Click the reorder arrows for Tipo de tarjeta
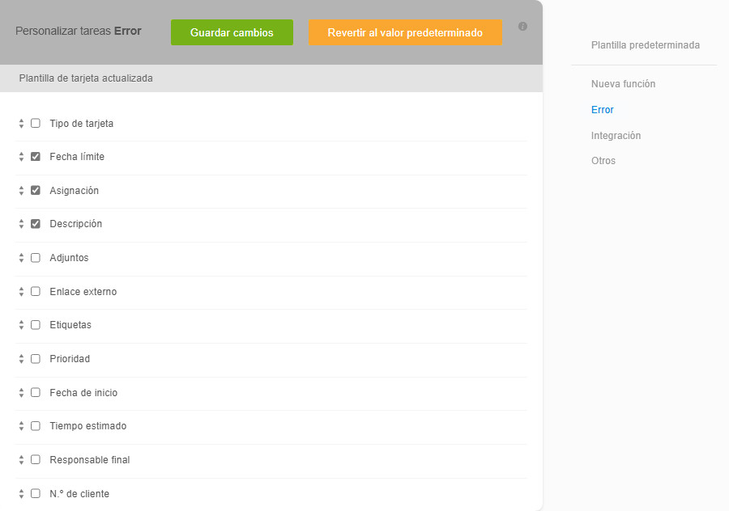The height and width of the screenshot is (511, 729). [21, 124]
